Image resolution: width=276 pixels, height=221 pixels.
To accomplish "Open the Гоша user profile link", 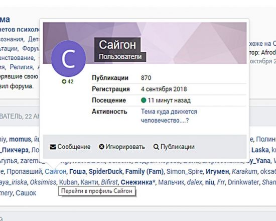I will [x=77, y=171].
